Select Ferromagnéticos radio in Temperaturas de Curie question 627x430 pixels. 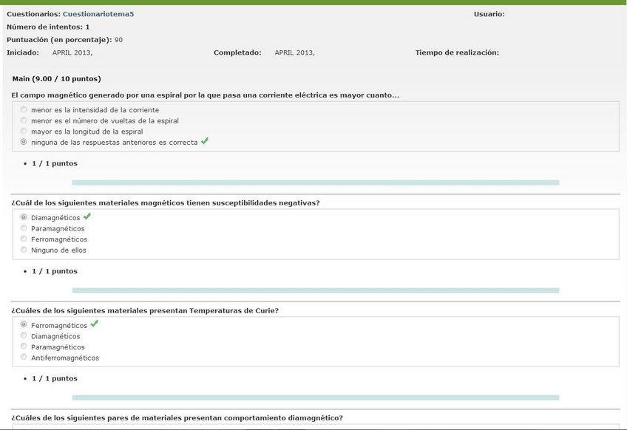(x=24, y=325)
